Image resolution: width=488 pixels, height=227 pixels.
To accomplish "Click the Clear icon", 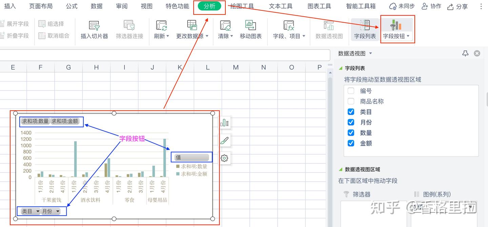I will (225, 25).
